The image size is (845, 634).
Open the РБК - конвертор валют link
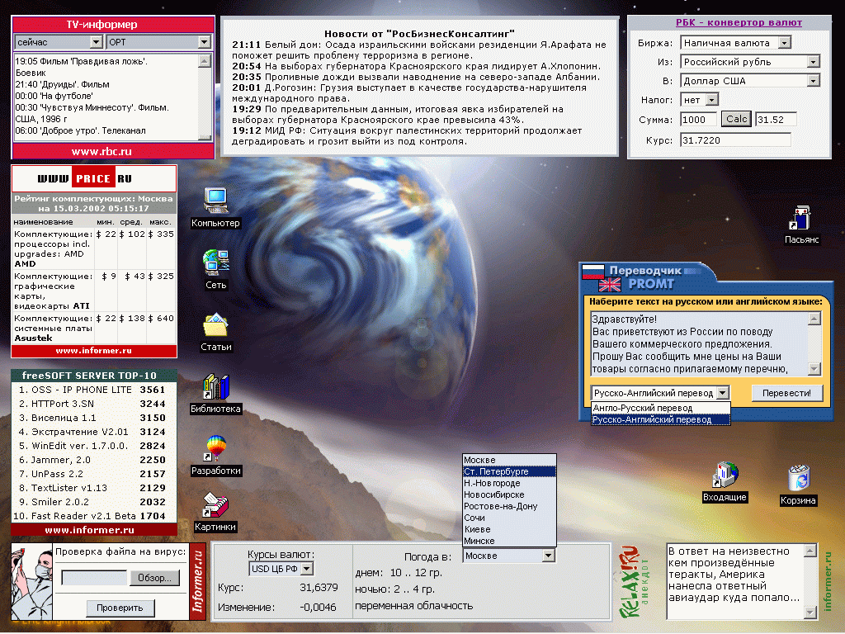click(739, 22)
